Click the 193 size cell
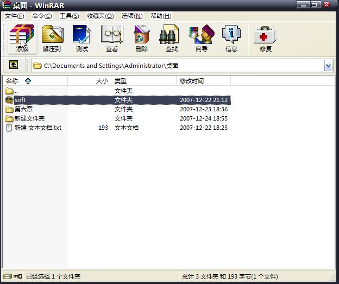 pyautogui.click(x=103, y=128)
